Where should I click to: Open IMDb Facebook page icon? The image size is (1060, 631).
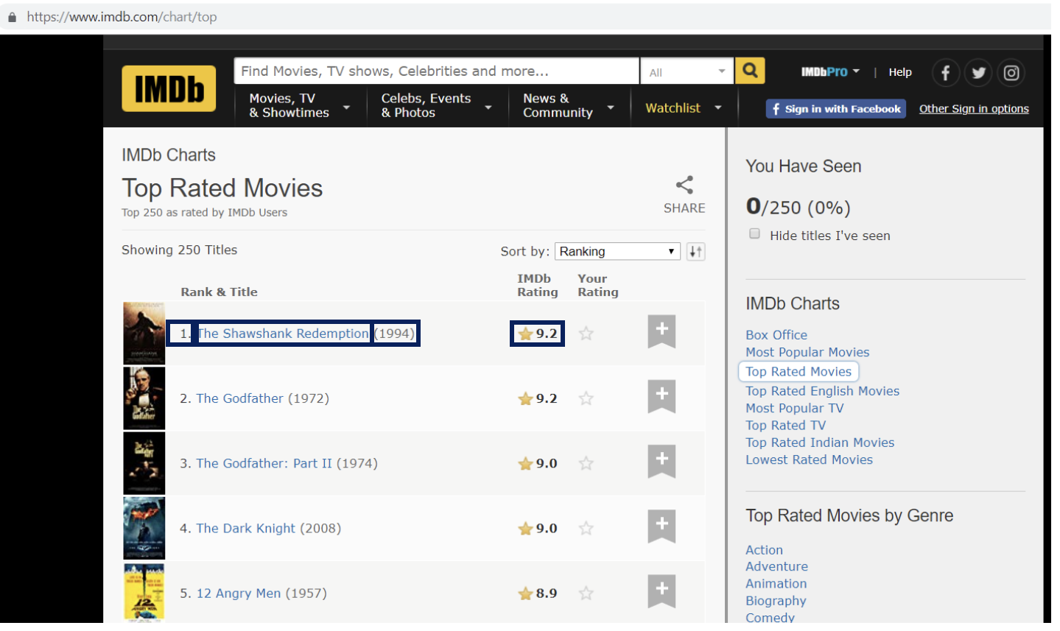(945, 73)
